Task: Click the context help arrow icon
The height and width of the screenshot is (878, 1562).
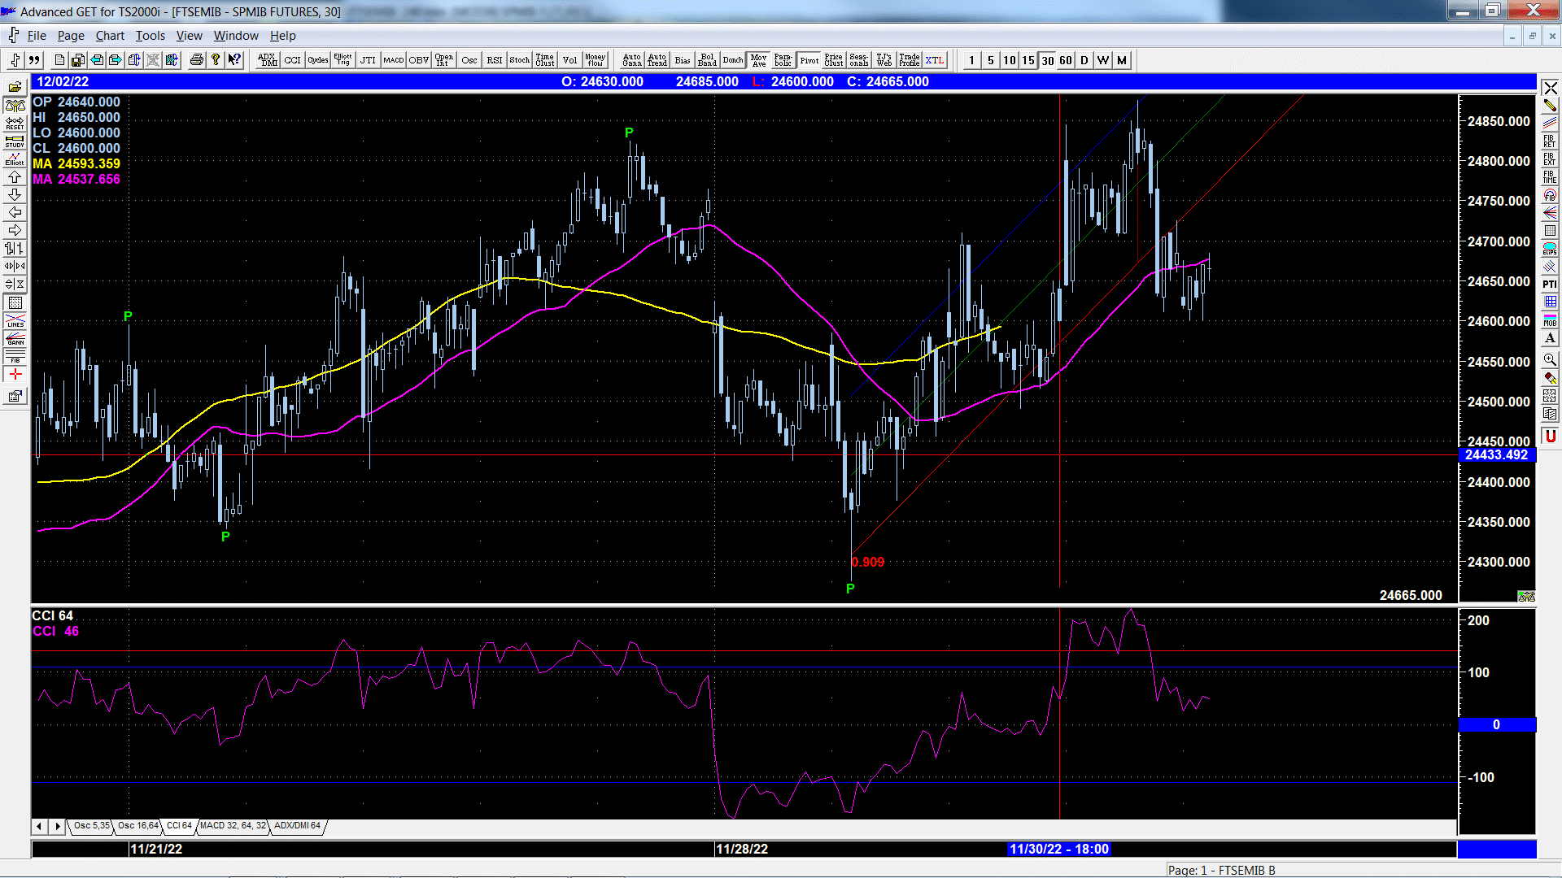Action: [234, 60]
